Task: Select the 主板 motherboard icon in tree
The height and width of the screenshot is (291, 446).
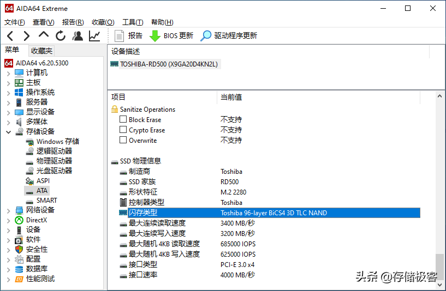Action: (x=19, y=83)
